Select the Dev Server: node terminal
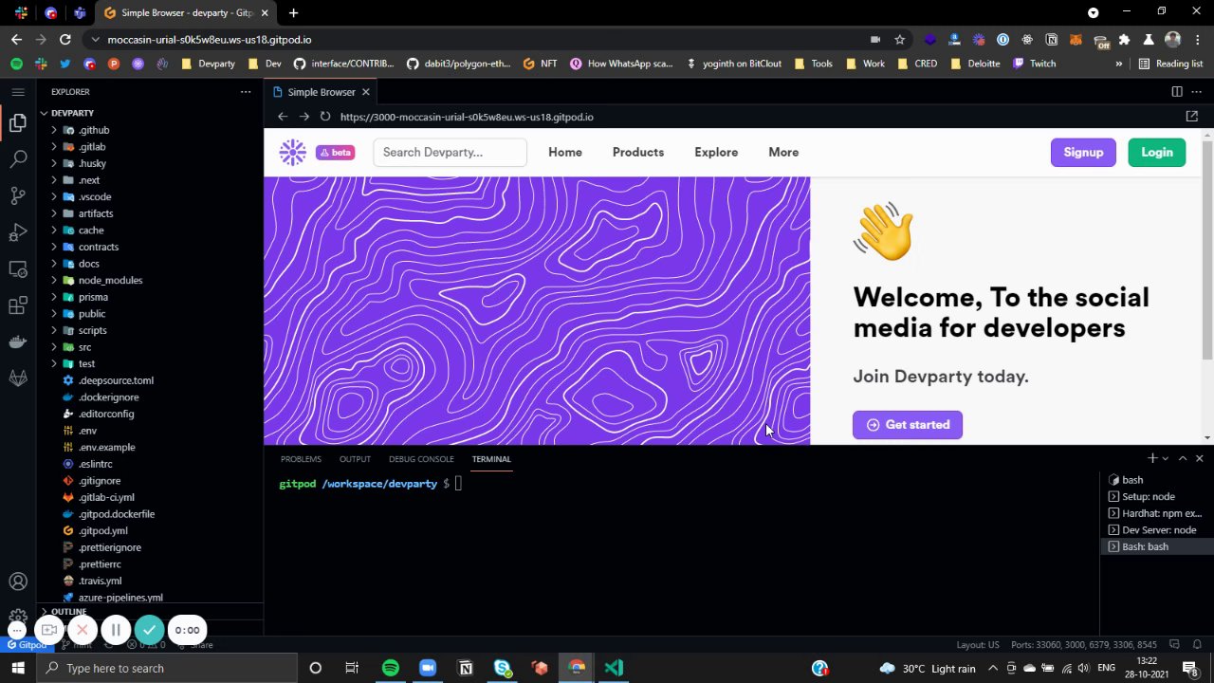Viewport: 1214px width, 683px height. (x=1158, y=530)
